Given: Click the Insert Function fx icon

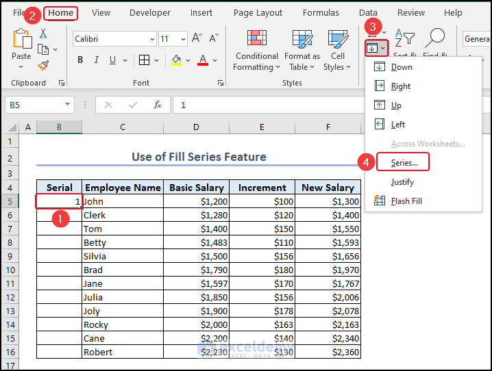Looking at the screenshot, I should 158,105.
